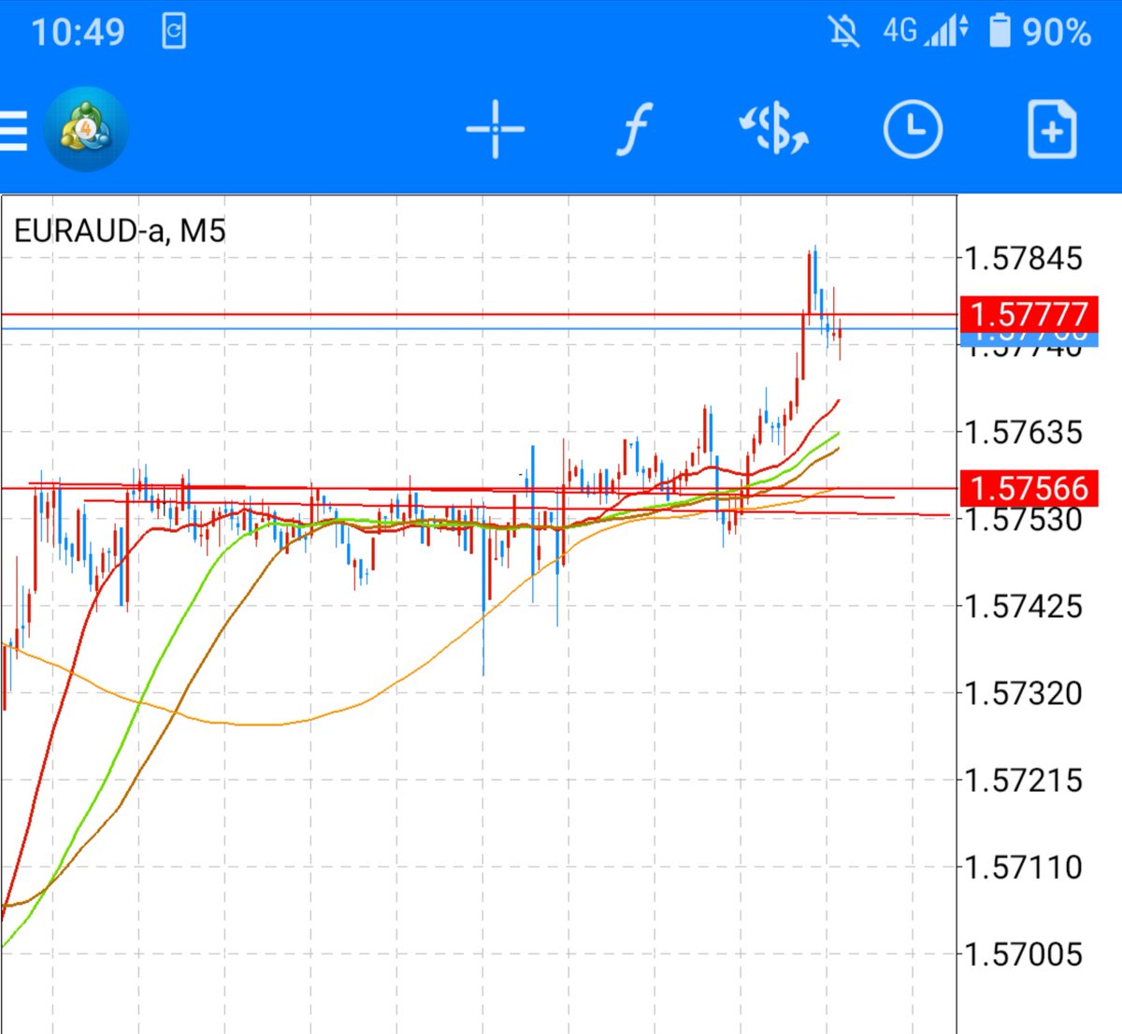Select the blue bid price line
1122x1034 pixels.
click(479, 328)
